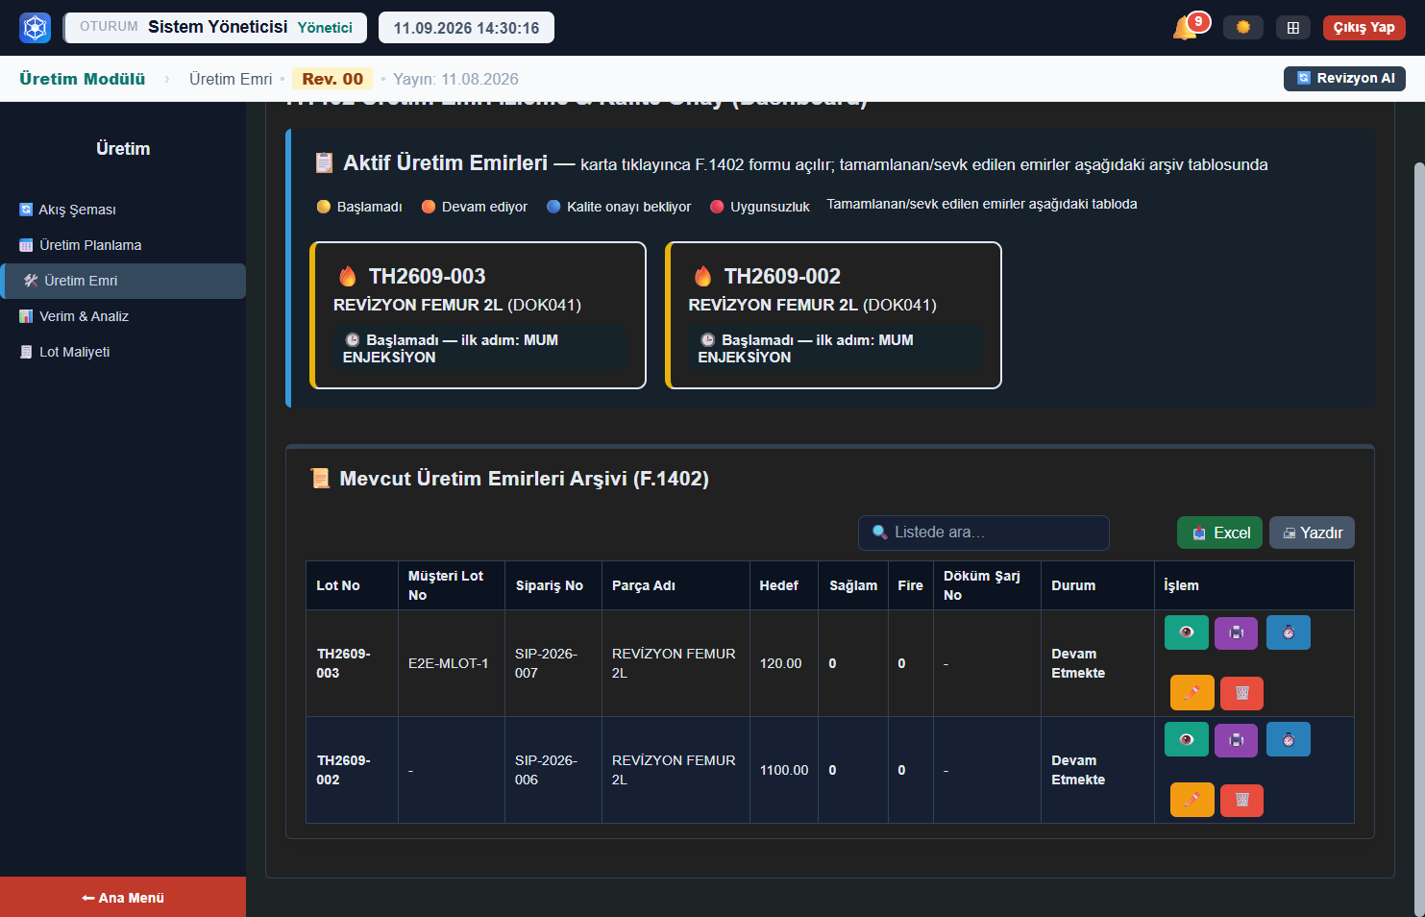1425x917 pixels.
Task: Delete the TH2609-002 row with trash icon
Action: pos(1242,800)
